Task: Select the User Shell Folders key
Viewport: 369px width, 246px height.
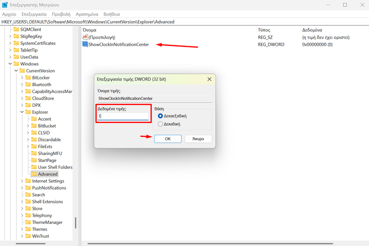Action: (55, 167)
